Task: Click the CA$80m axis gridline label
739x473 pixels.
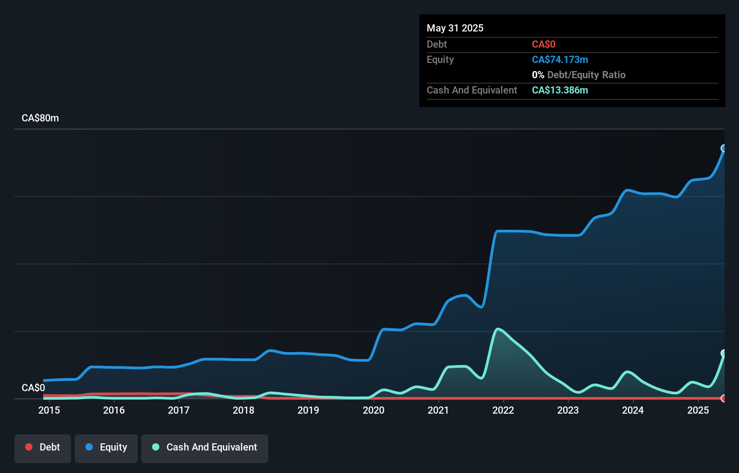Action: pos(40,118)
